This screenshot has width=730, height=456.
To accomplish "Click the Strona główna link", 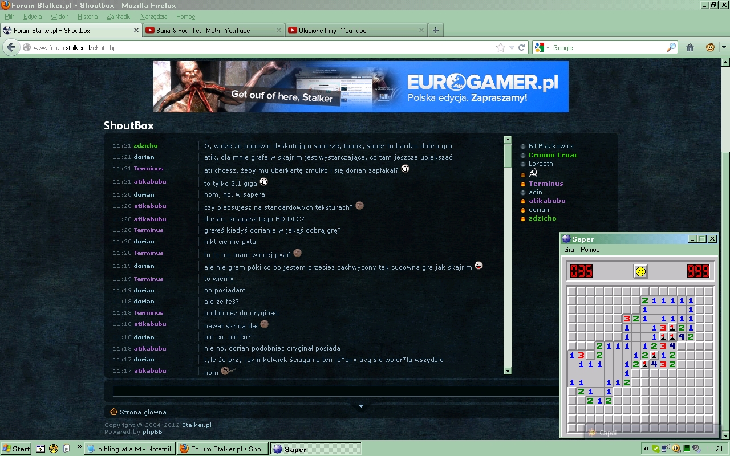I will pos(143,412).
